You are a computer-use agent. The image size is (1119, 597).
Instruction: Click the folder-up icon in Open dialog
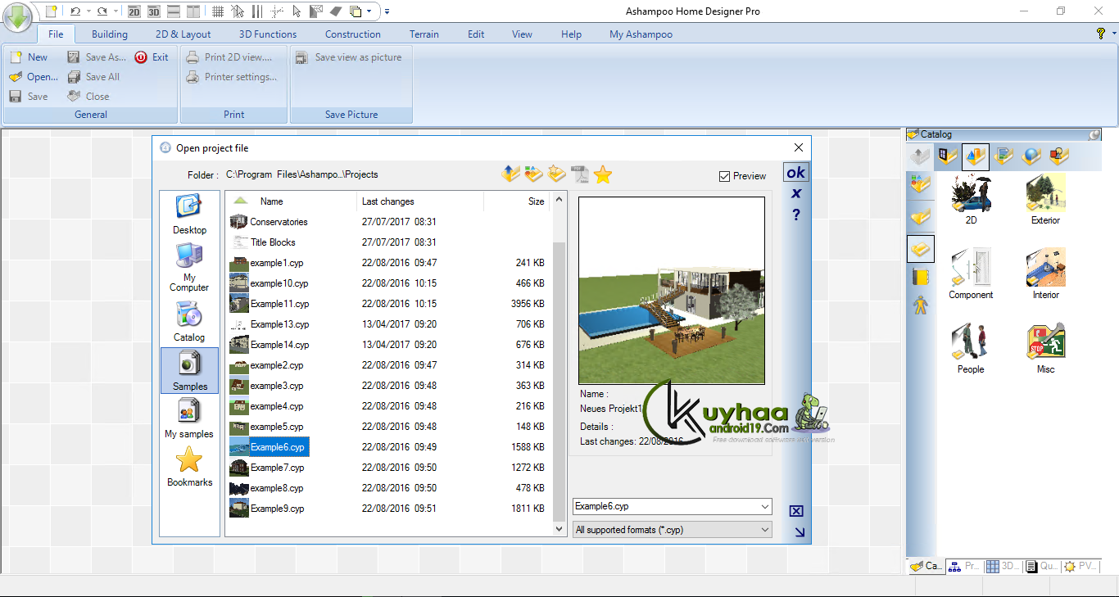[x=511, y=174]
